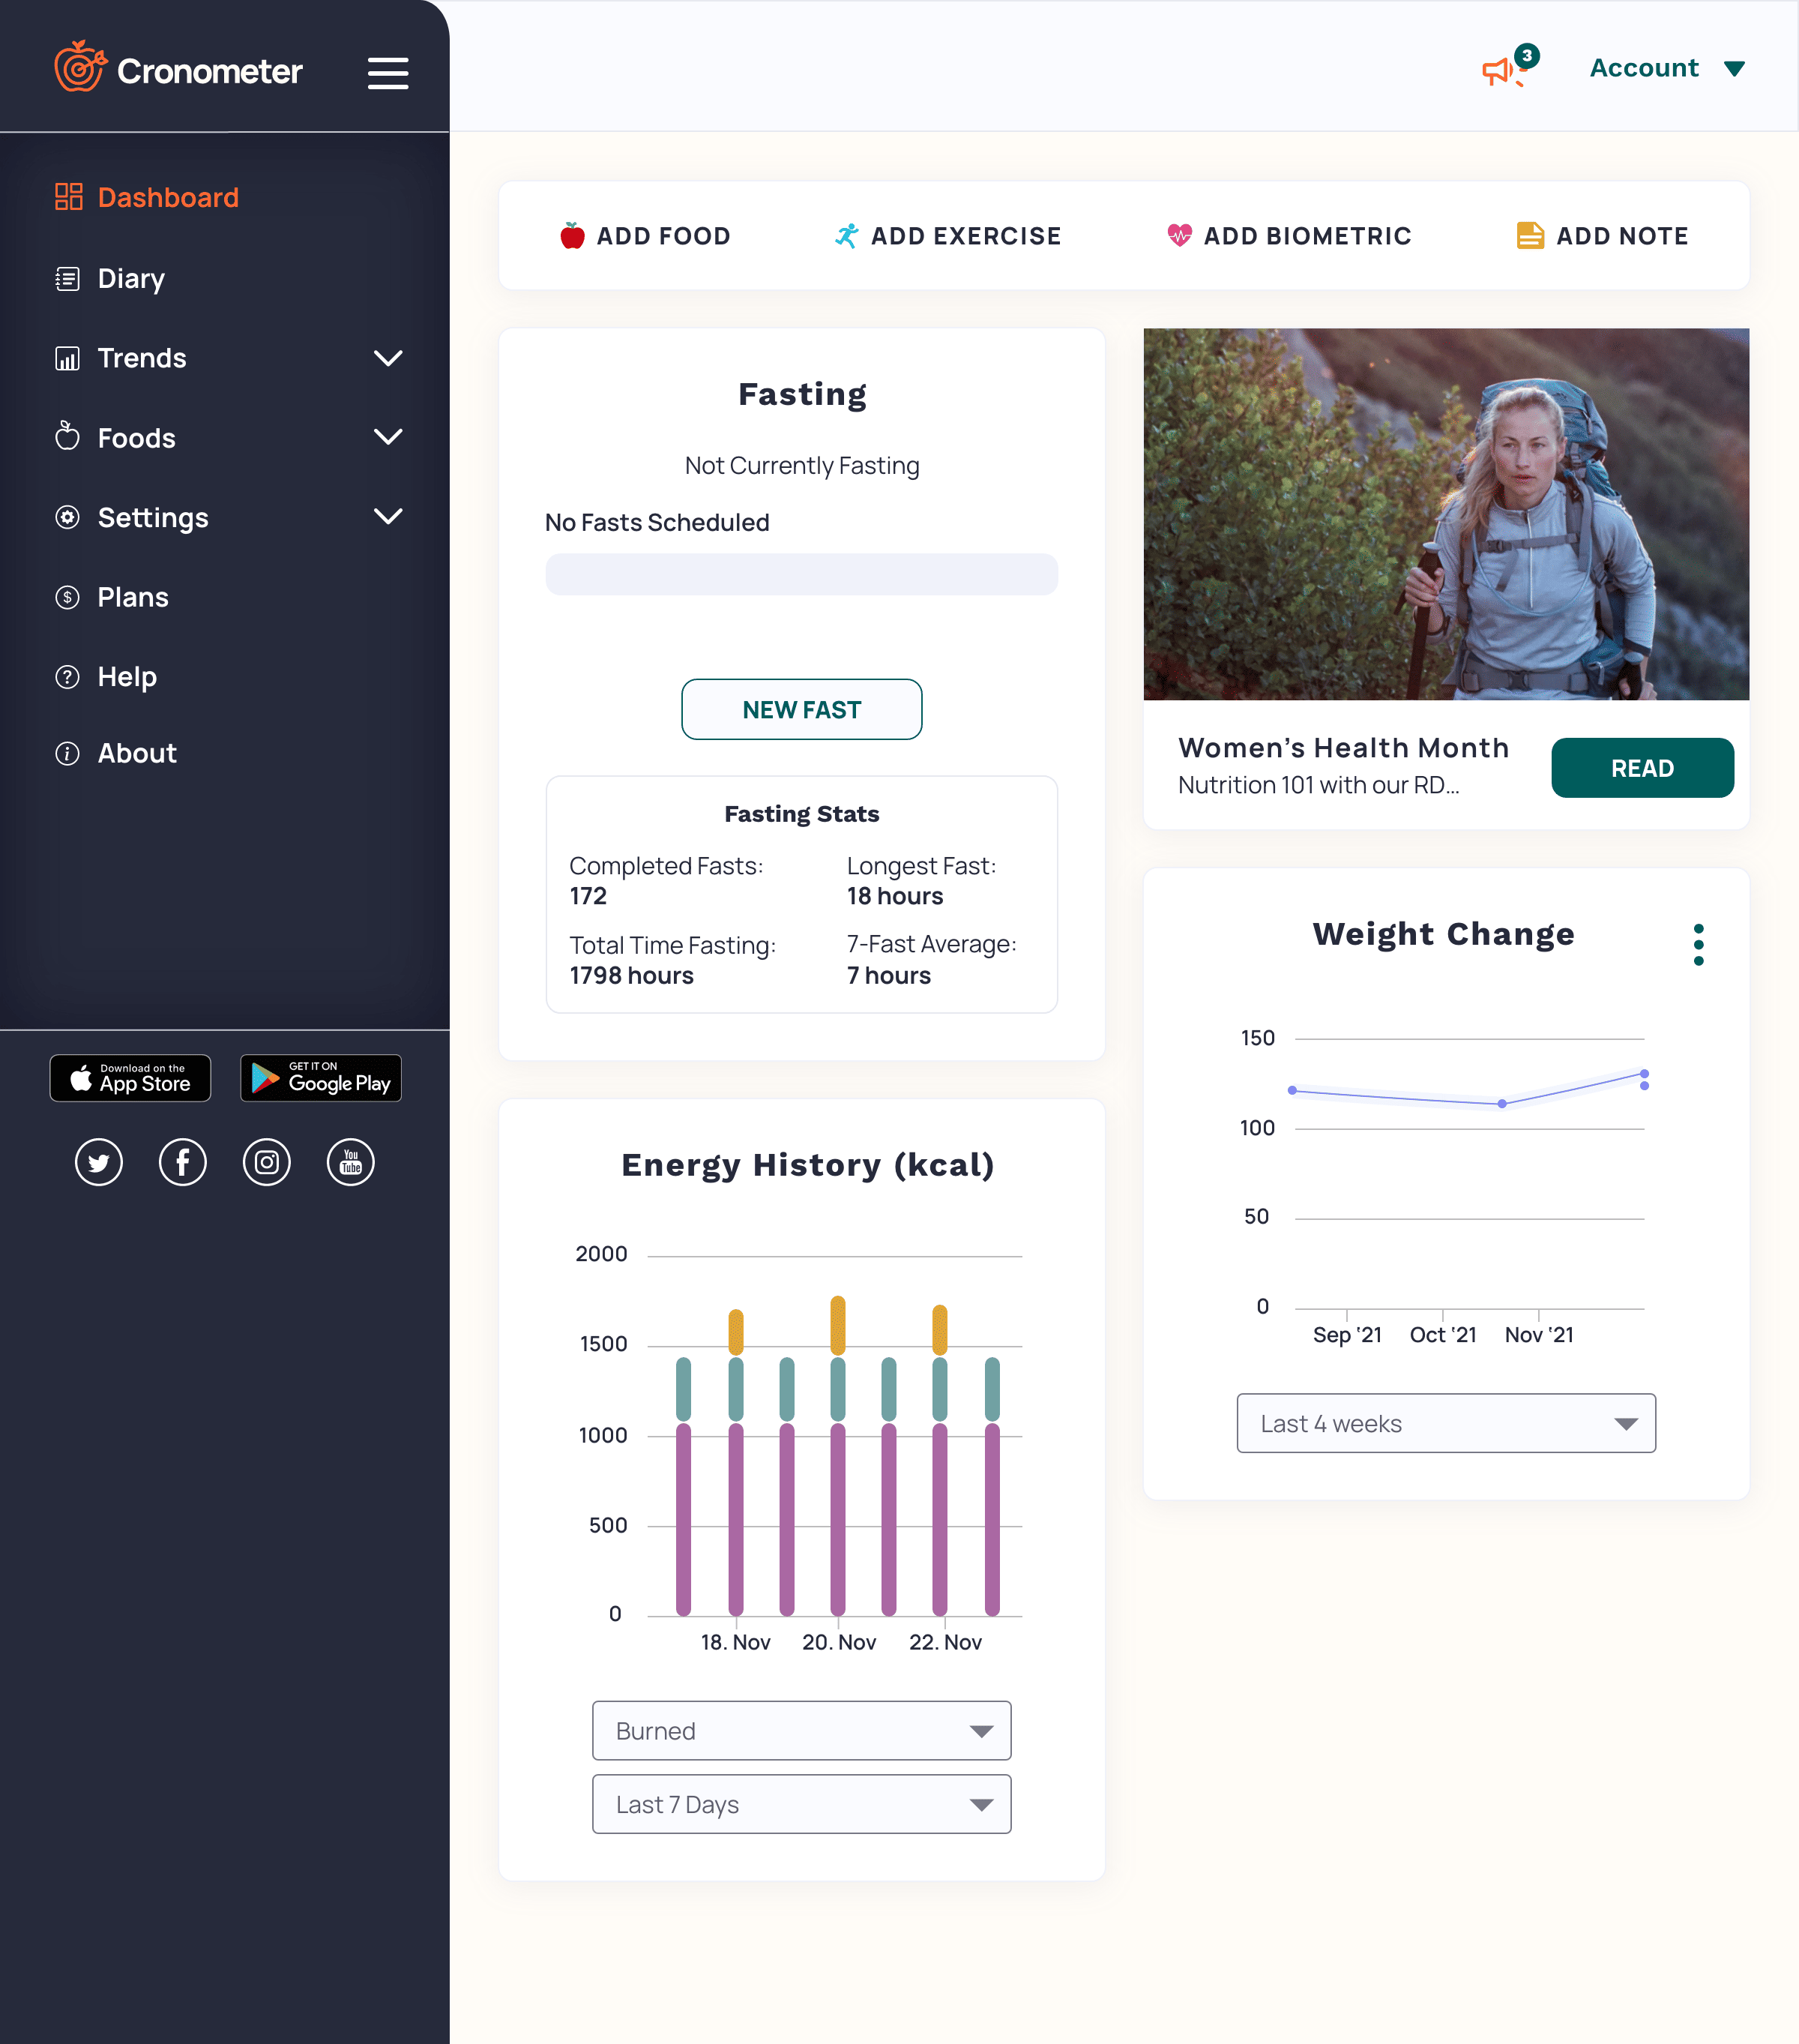Image resolution: width=1799 pixels, height=2044 pixels.
Task: Open the Account dropdown menu
Action: pyautogui.click(x=1666, y=68)
